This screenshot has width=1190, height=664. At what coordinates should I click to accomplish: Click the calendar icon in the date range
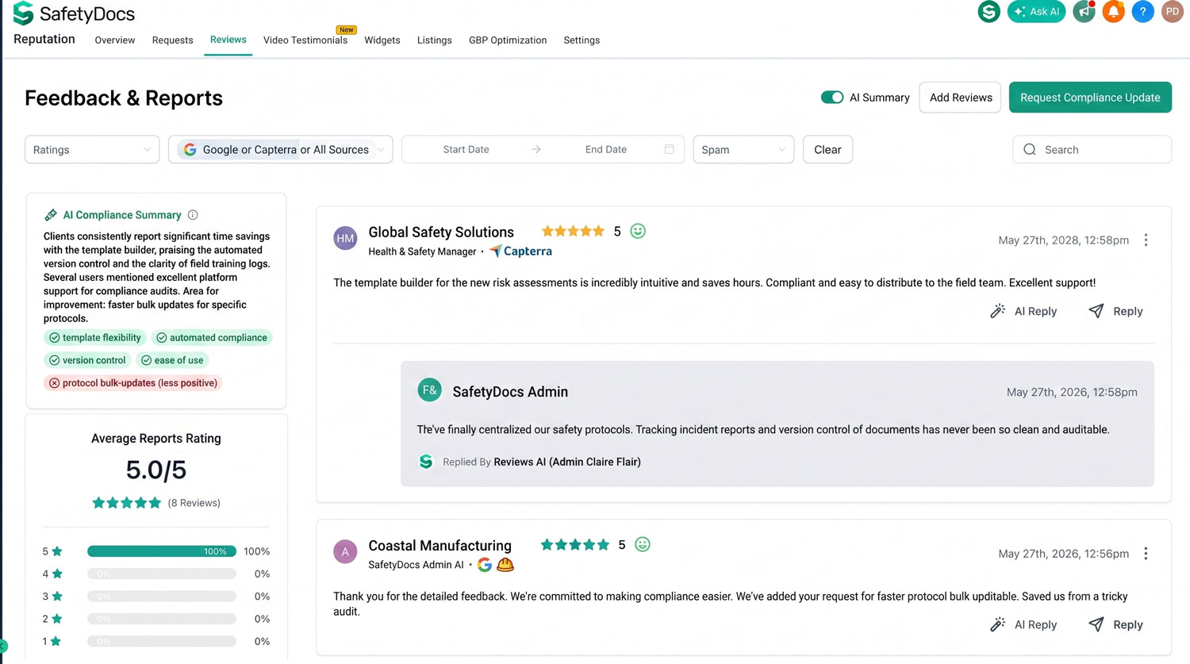pos(669,149)
